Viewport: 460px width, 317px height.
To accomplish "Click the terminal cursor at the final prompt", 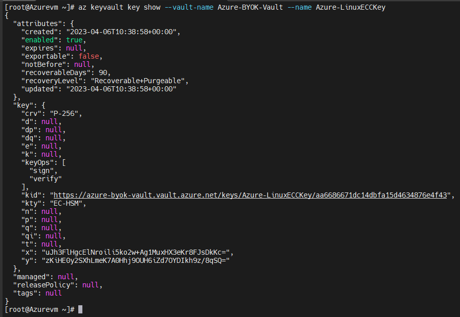I will pyautogui.click(x=80, y=309).
